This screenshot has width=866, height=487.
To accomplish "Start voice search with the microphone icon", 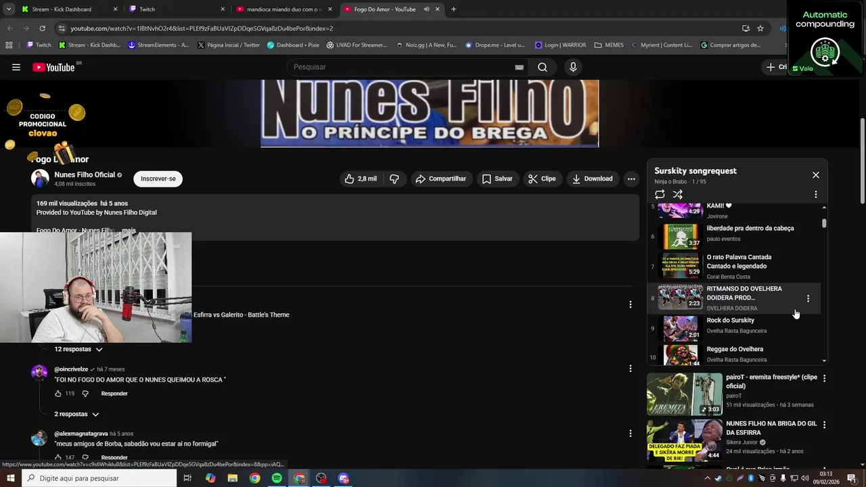I will tap(573, 67).
